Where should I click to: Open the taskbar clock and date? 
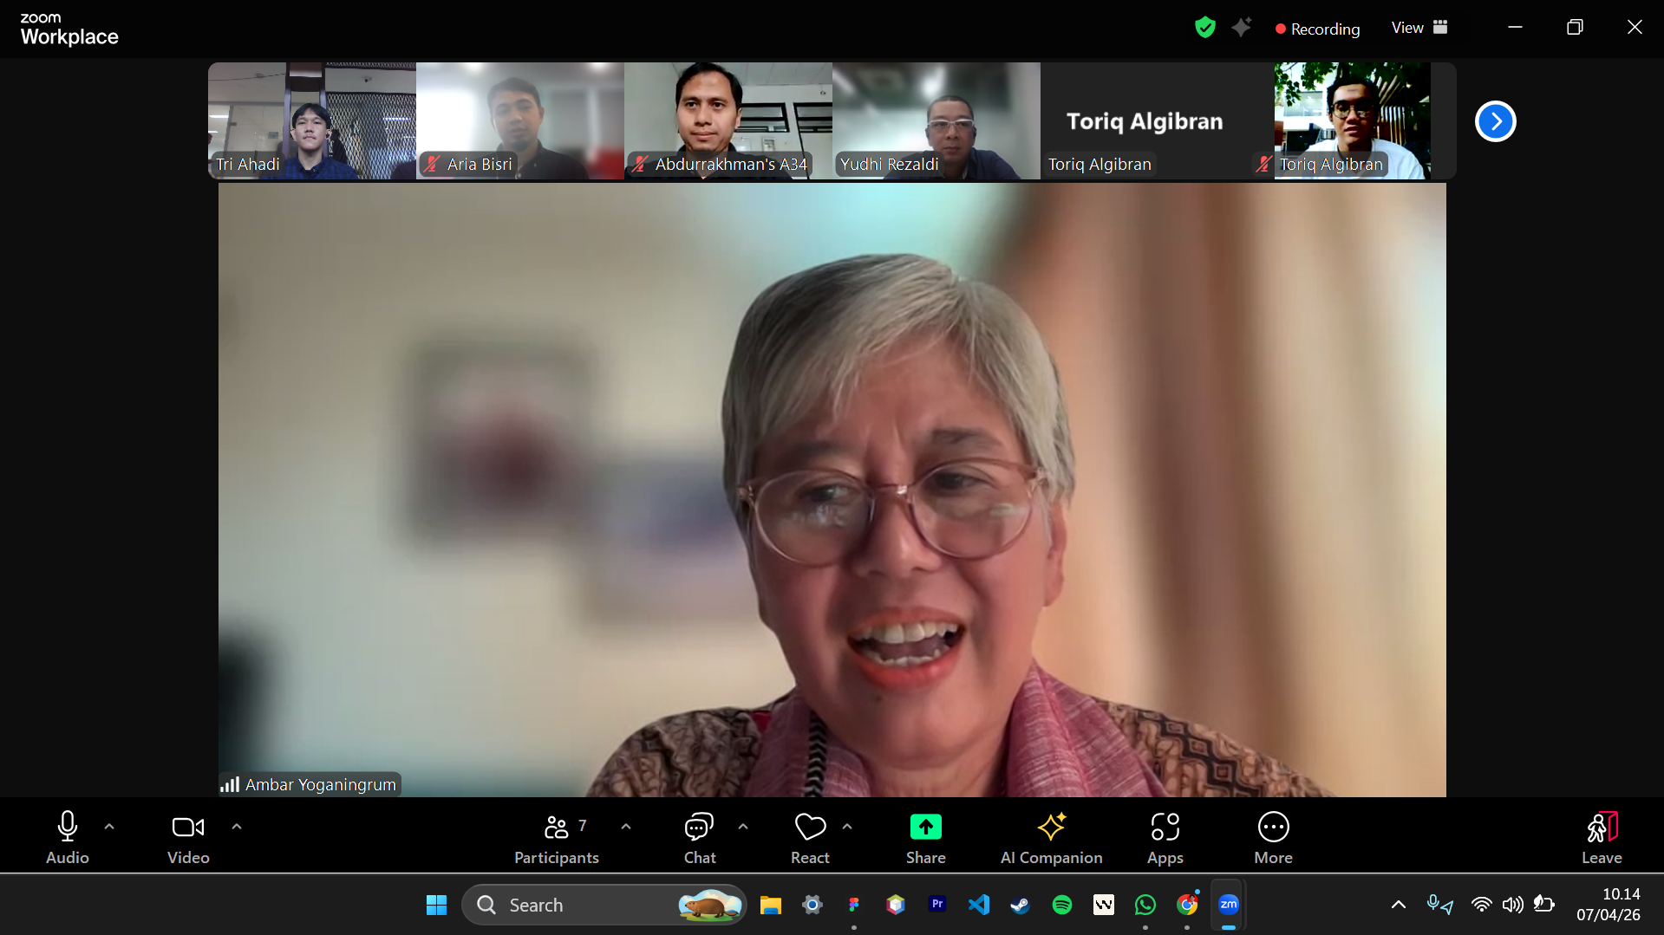(x=1609, y=905)
